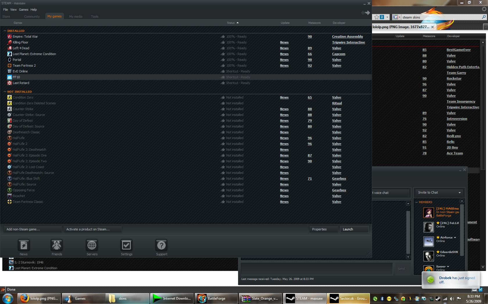This screenshot has height=304, width=488.
Task: Open the Servers globe icon
Action: coord(92,245)
